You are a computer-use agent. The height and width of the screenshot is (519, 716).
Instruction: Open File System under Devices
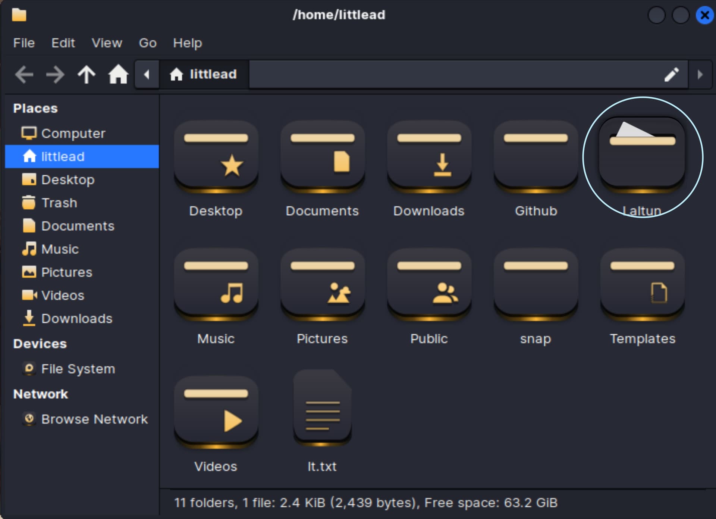[82, 369]
